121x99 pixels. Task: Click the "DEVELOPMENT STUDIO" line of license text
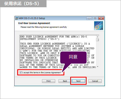(x=40, y=39)
